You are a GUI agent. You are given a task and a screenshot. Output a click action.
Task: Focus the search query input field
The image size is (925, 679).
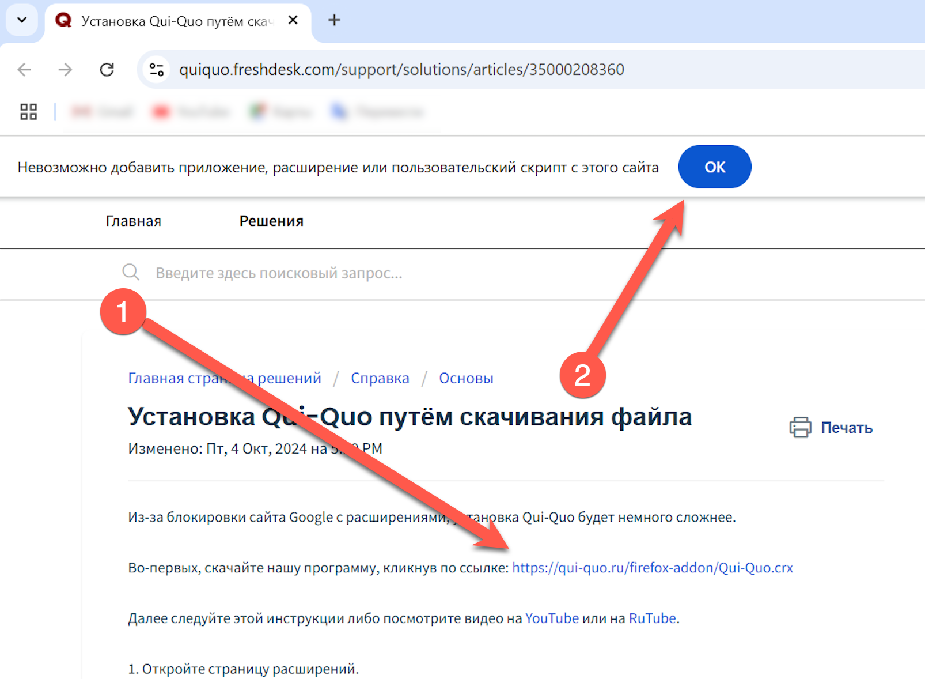(x=279, y=273)
